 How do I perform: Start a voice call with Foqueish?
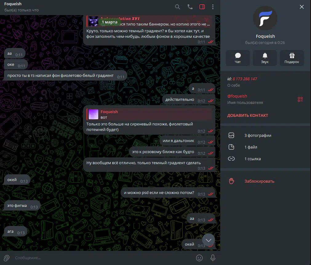pos(190,7)
